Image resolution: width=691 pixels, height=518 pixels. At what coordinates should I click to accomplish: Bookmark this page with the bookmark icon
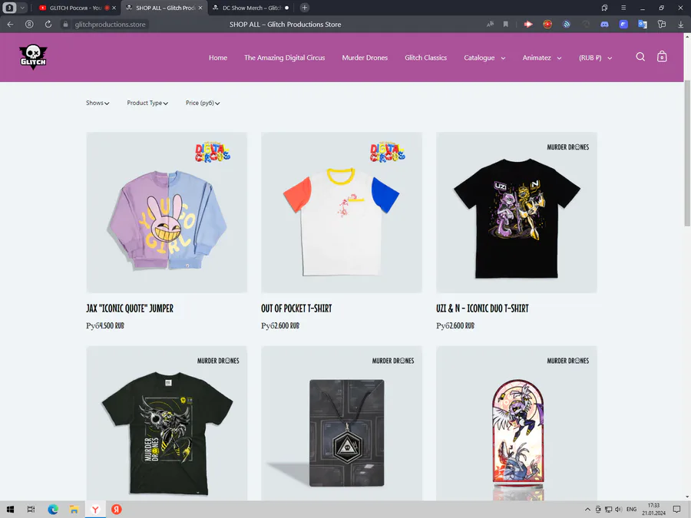[x=505, y=25]
